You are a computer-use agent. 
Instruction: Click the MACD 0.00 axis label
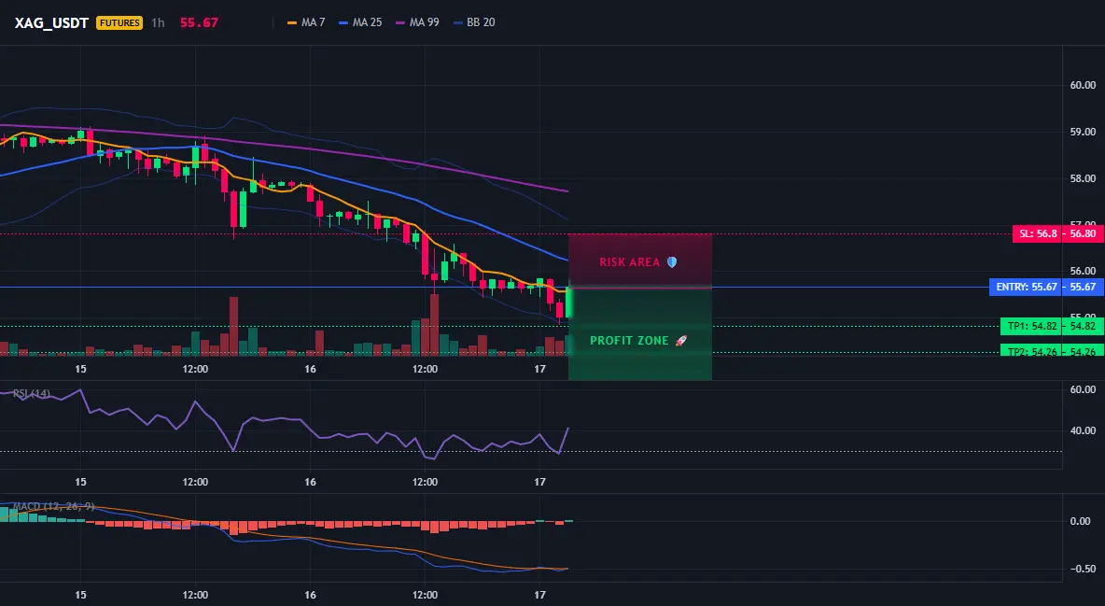[x=1081, y=521]
